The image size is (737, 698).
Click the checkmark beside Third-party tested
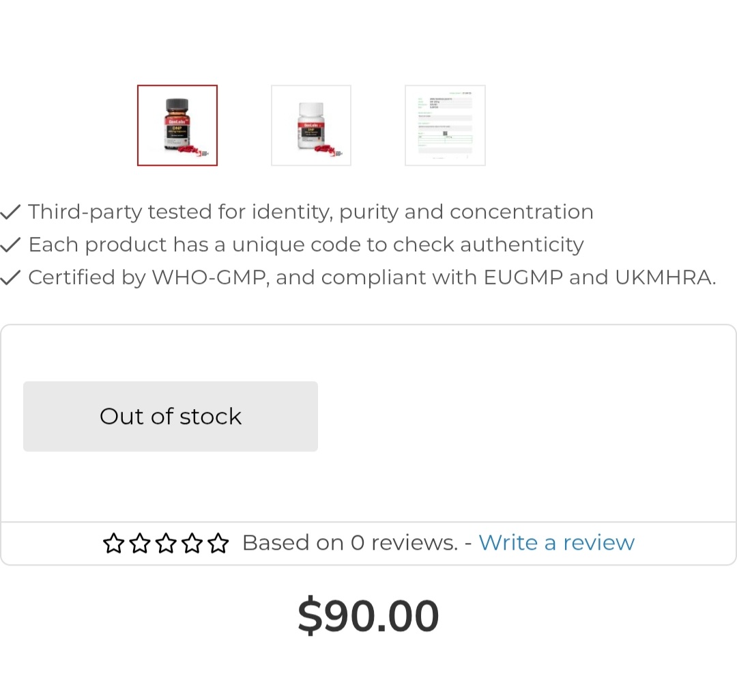point(10,212)
